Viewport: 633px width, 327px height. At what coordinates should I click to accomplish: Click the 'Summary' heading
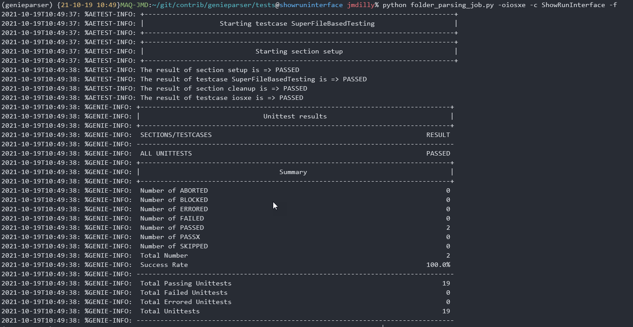pos(293,172)
